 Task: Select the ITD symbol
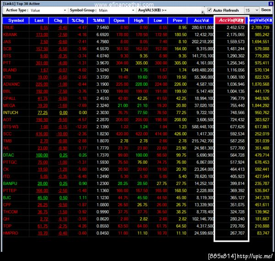click(x=6, y=176)
